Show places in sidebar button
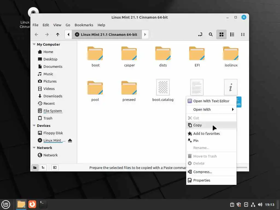 [35, 168]
